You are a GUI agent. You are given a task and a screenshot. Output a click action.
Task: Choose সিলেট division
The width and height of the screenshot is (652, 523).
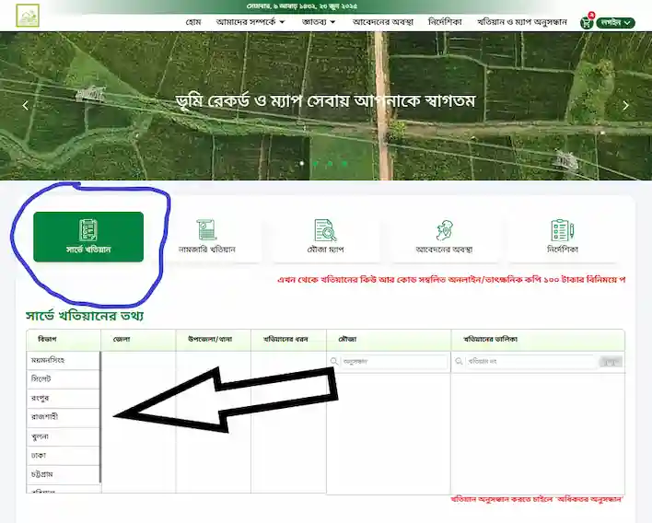64,379
